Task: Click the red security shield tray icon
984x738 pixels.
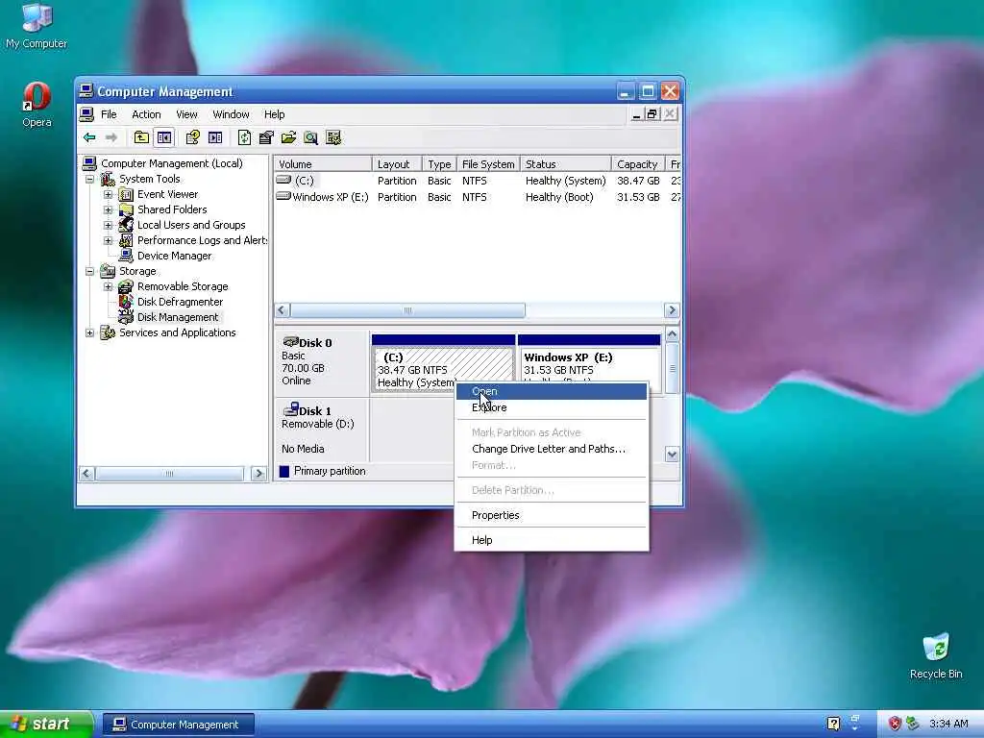Action: (x=895, y=724)
